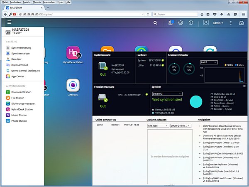Screen dimensions: 249x187
Task: Open the Extras browser menu
Action: (60, 2)
